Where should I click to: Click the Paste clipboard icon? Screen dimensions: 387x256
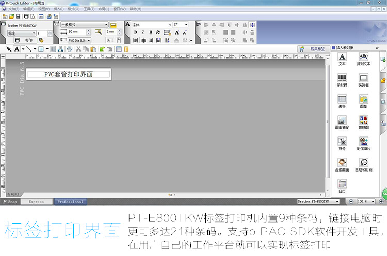93,49
